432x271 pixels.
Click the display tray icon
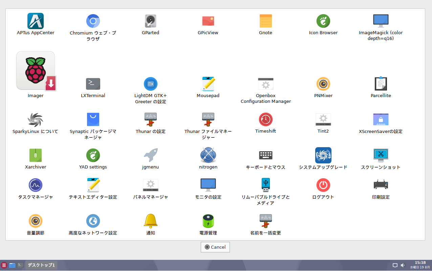[395, 265]
